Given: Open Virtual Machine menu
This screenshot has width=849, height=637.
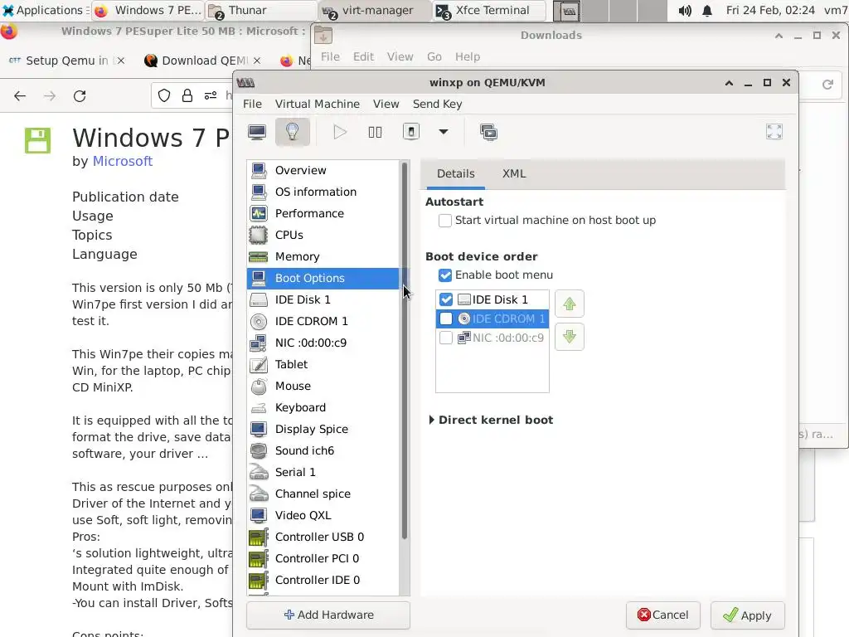Looking at the screenshot, I should click(318, 104).
